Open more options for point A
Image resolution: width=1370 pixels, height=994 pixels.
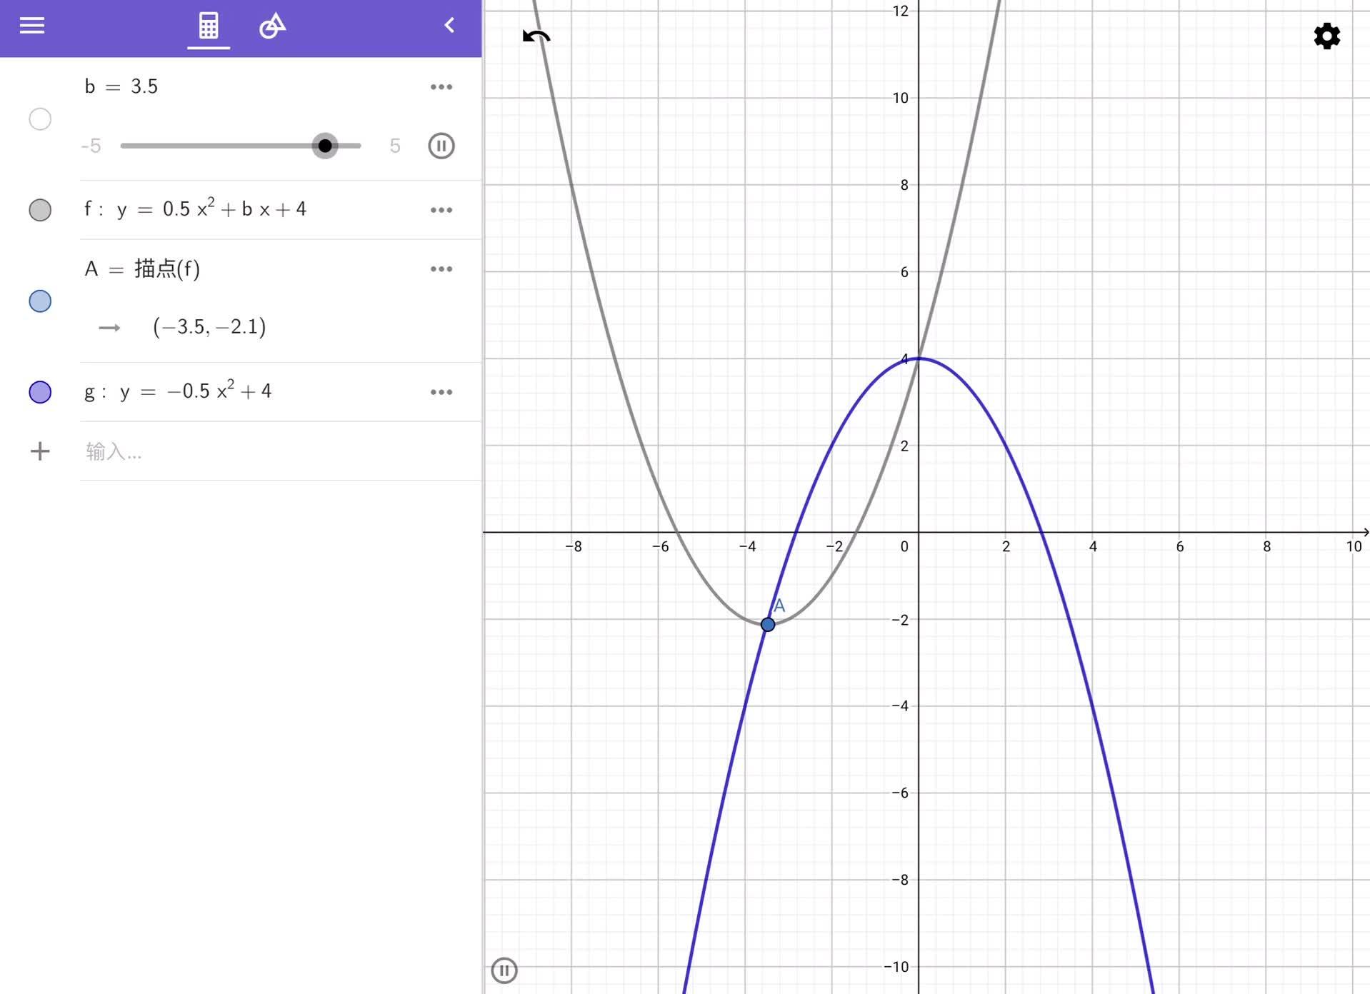[x=441, y=269]
